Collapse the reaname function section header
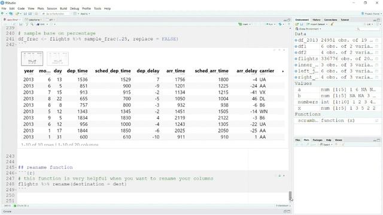This screenshot has height=215, width=383. pyautogui.click(x=16, y=167)
